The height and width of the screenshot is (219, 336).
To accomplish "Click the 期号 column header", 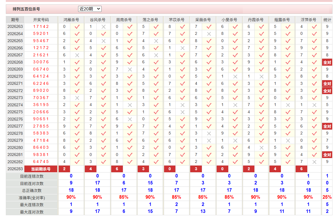I will pyautogui.click(x=15, y=20).
